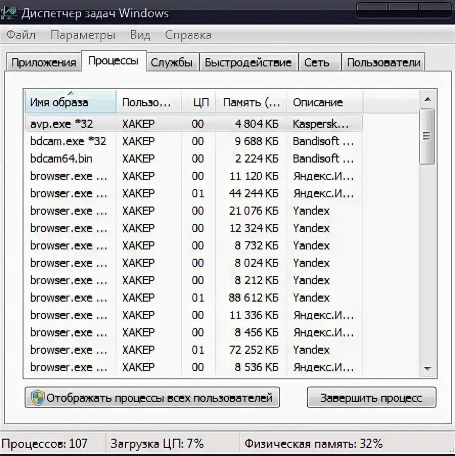Select browser.exe using 88 612 КБ

click(x=193, y=298)
